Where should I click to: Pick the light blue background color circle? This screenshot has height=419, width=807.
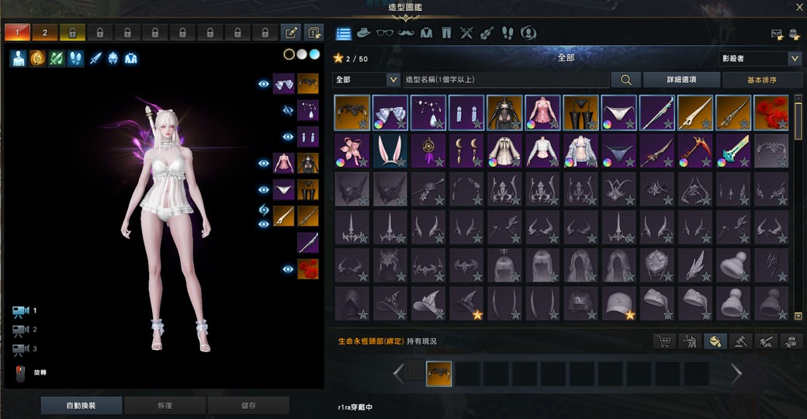314,54
